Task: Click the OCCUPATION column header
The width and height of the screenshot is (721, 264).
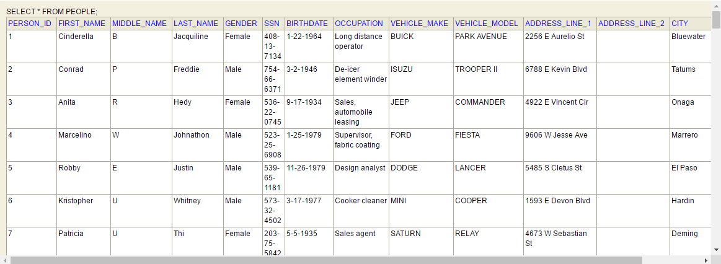Action: click(x=359, y=24)
